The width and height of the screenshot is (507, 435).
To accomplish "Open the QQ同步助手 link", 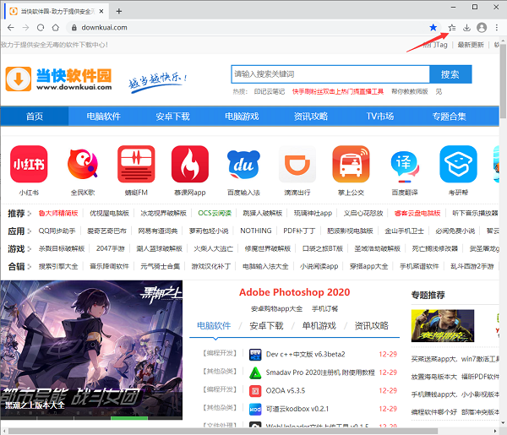I will click(57, 231).
